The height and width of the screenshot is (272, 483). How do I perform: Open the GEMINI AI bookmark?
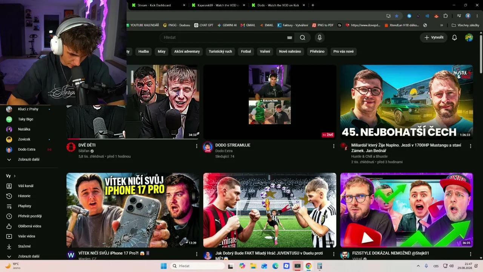227,25
